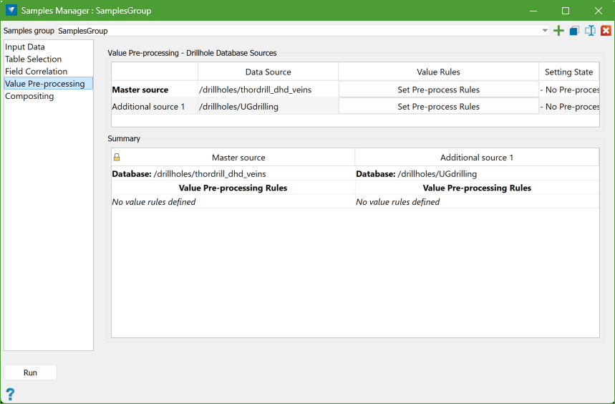Open the Input Data section
Viewport: 615px width, 404px height.
pyautogui.click(x=25, y=47)
